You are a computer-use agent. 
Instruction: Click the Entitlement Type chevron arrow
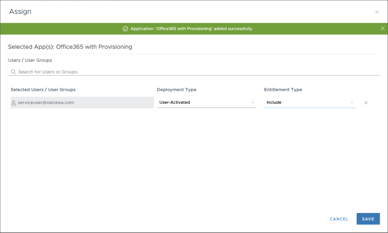tap(352, 102)
